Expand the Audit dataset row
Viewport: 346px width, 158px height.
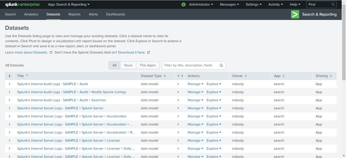pyautogui.click(x=9, y=84)
